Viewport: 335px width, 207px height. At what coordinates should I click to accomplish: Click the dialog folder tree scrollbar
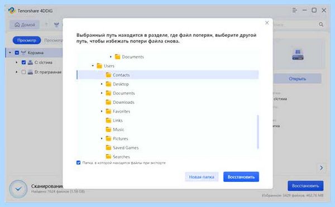tap(258, 132)
